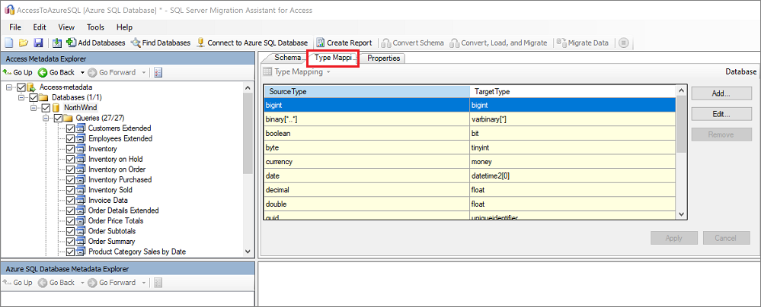
Task: Click the Open Project folder icon
Action: [24, 43]
